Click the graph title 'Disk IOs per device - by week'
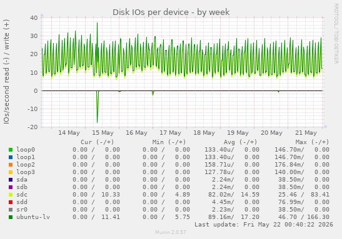 (171, 12)
